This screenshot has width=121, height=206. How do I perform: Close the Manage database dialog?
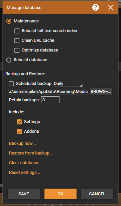tap(111, 7)
